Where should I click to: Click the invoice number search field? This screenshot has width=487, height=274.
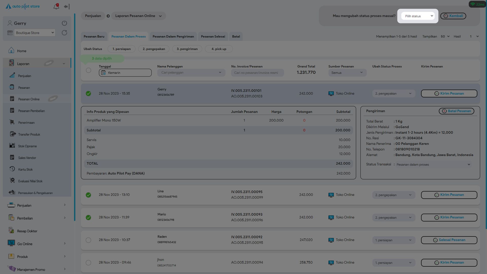(x=257, y=73)
